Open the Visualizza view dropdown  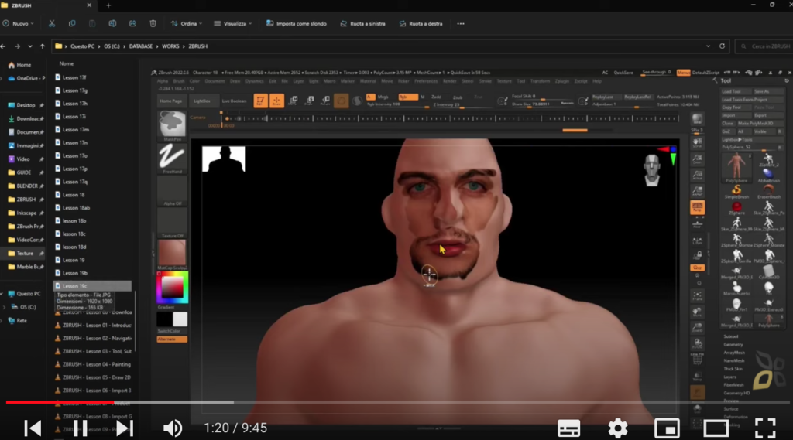232,23
